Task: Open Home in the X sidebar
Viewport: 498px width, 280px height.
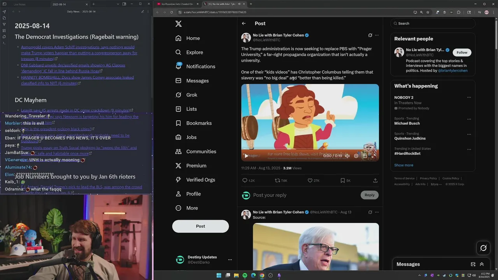Action: pos(188,38)
